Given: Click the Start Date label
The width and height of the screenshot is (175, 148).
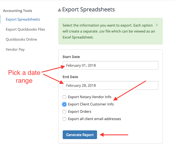Looking at the screenshot, I should pos(71,57).
